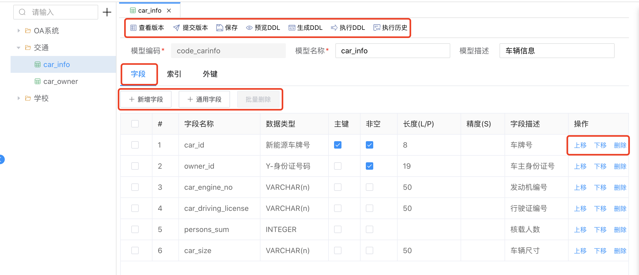Image resolution: width=639 pixels, height=275 pixels.
Task: Switch to the 外键 tab
Action: (x=210, y=74)
